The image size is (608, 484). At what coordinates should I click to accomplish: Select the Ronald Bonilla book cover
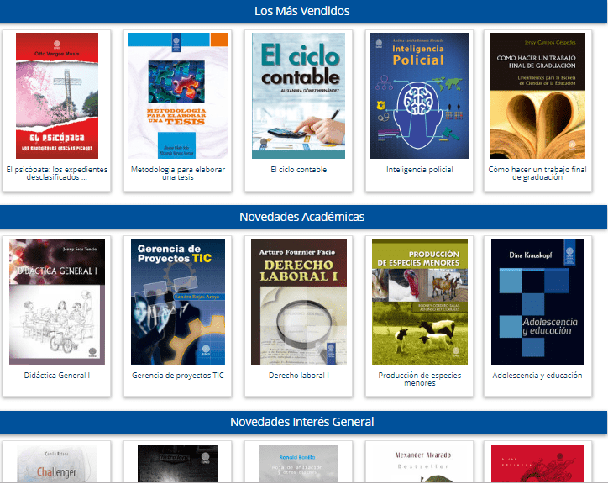[299, 464]
